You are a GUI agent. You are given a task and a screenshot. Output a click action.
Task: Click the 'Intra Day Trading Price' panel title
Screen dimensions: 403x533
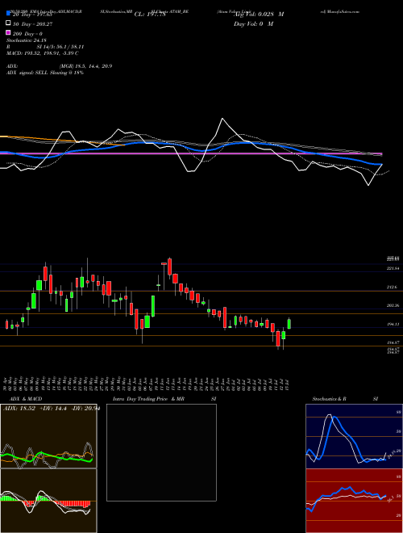pos(140,399)
